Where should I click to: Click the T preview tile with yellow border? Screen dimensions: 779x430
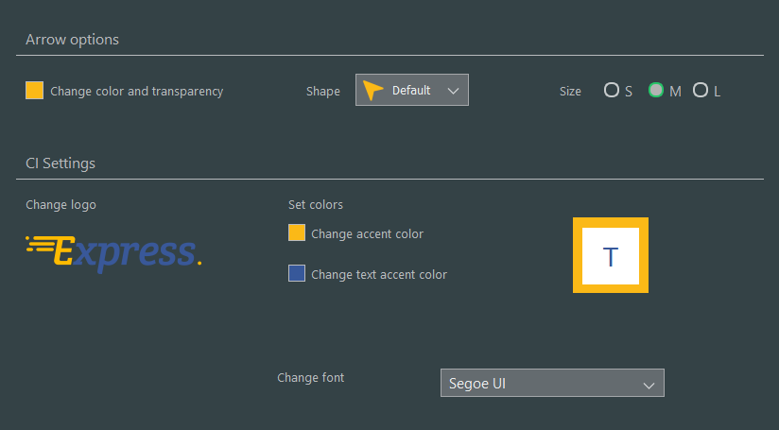tap(611, 255)
